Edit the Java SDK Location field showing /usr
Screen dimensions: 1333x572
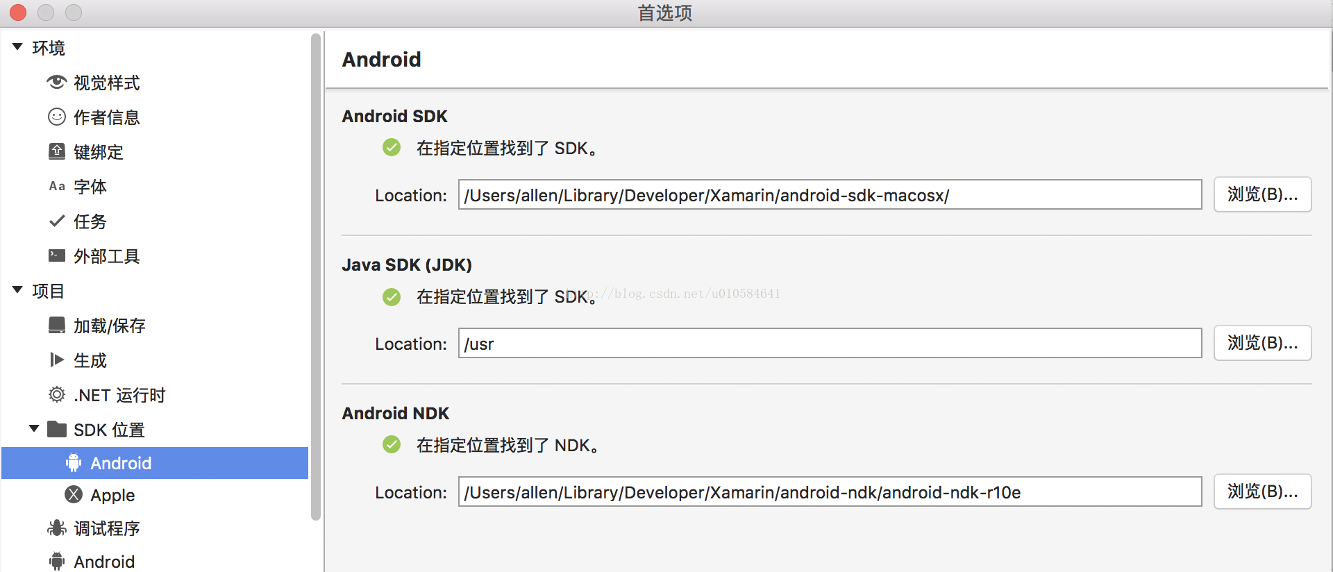830,343
